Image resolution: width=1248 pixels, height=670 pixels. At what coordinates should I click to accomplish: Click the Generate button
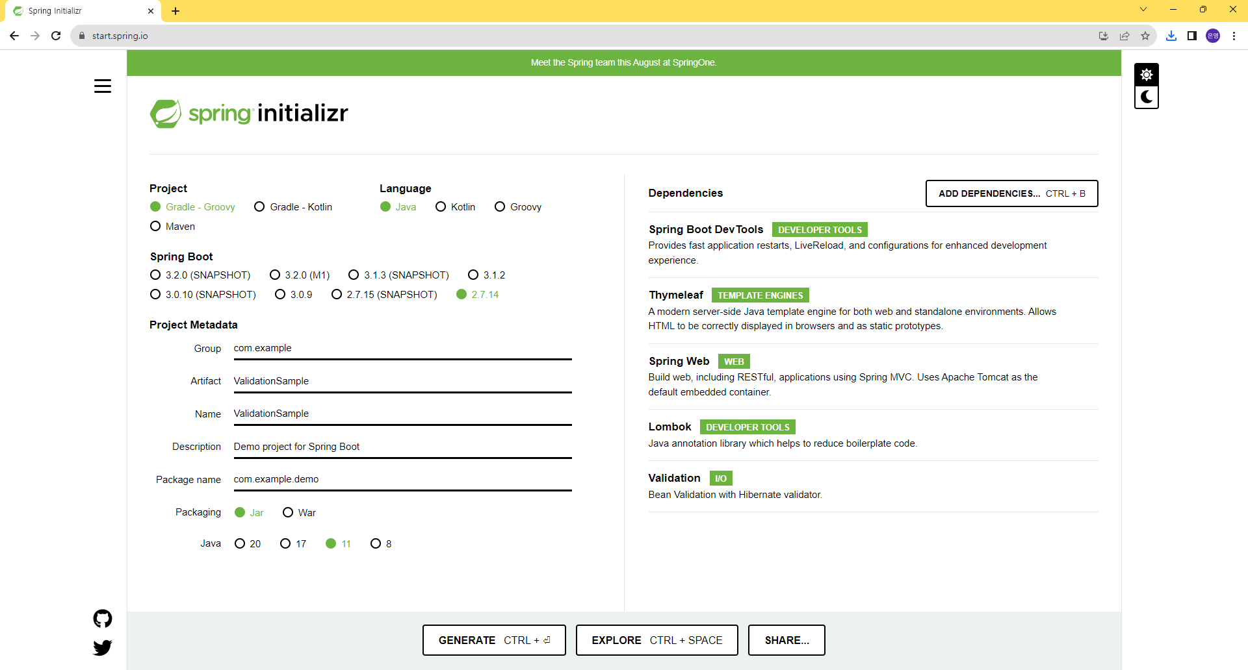pos(494,640)
